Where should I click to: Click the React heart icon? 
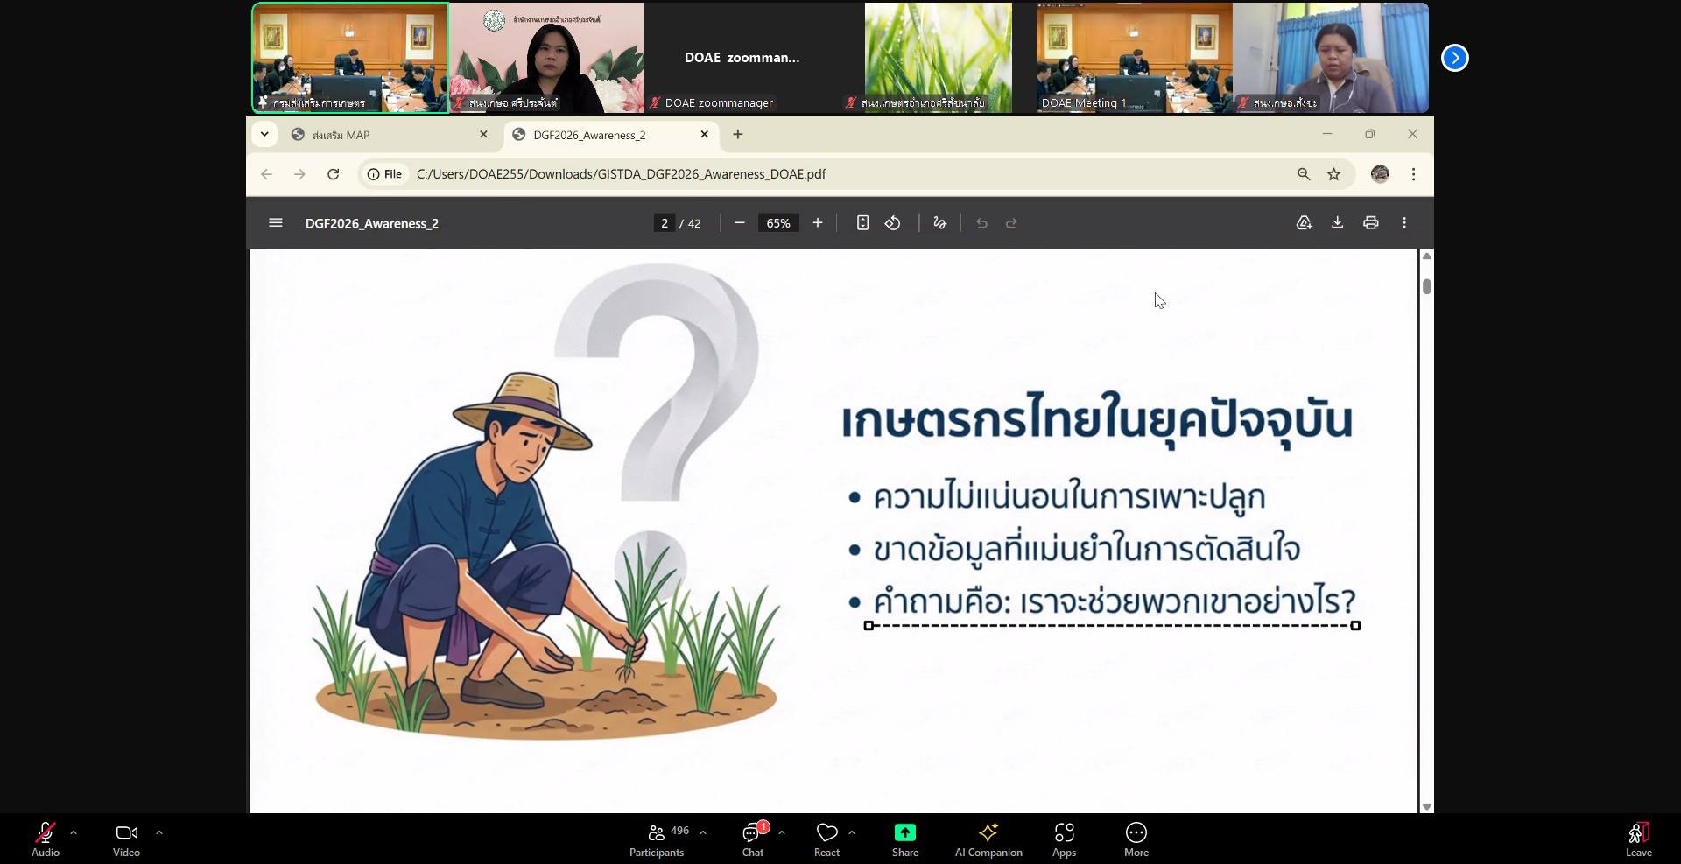pos(826,839)
